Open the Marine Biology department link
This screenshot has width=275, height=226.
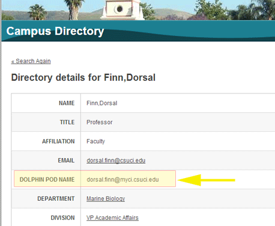click(x=106, y=198)
